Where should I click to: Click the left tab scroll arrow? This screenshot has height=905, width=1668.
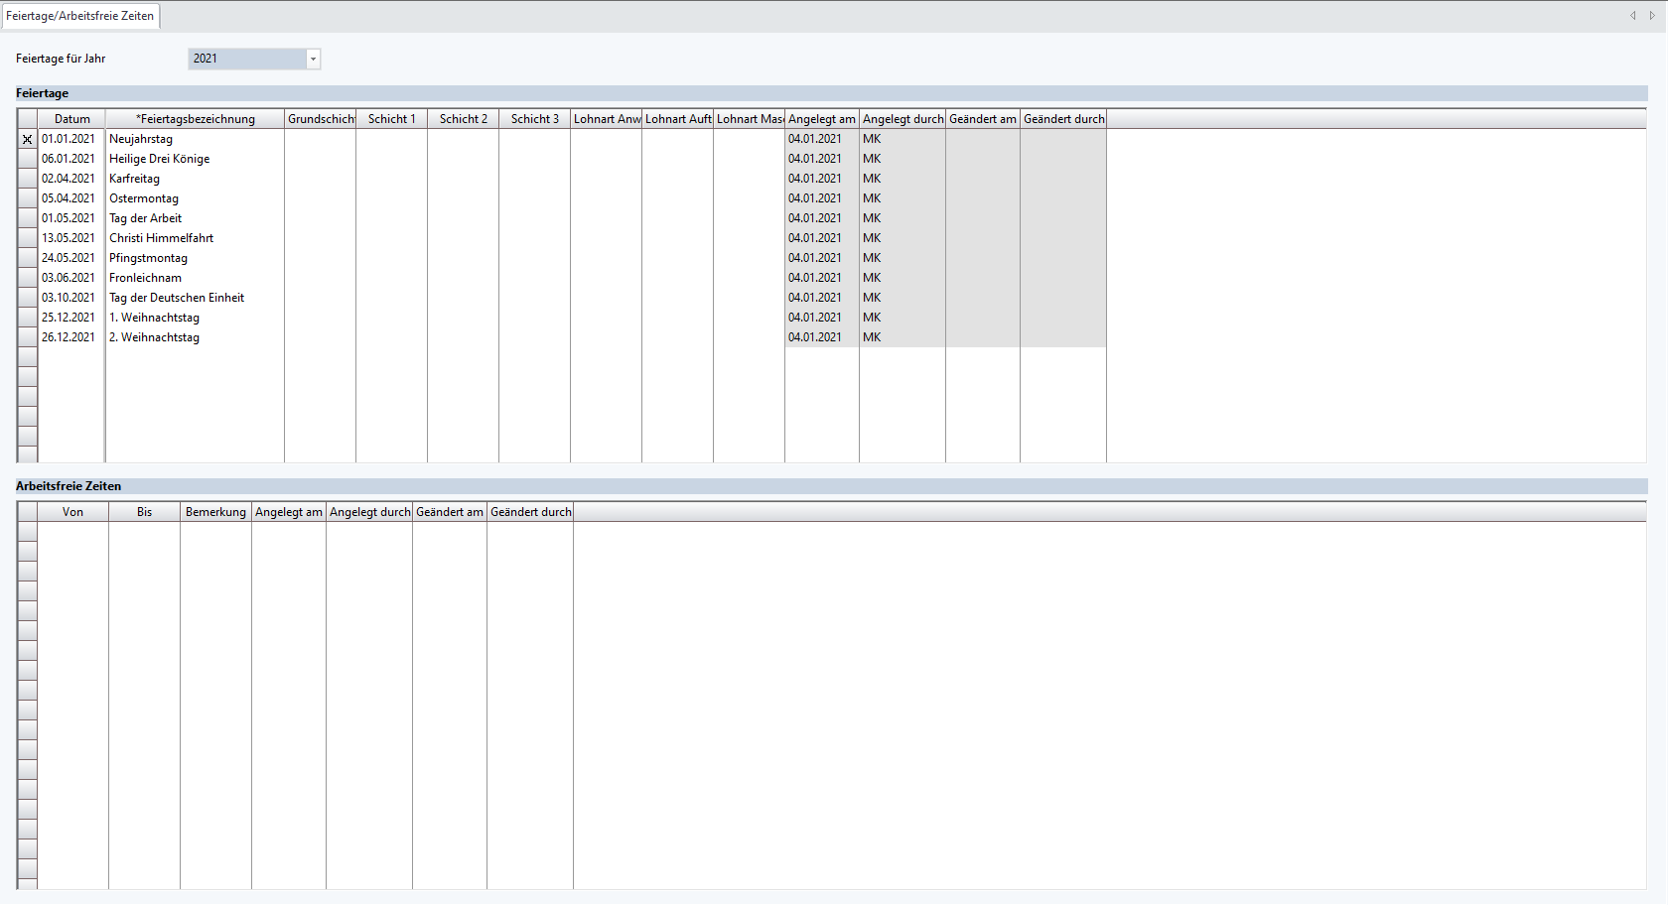(1632, 16)
